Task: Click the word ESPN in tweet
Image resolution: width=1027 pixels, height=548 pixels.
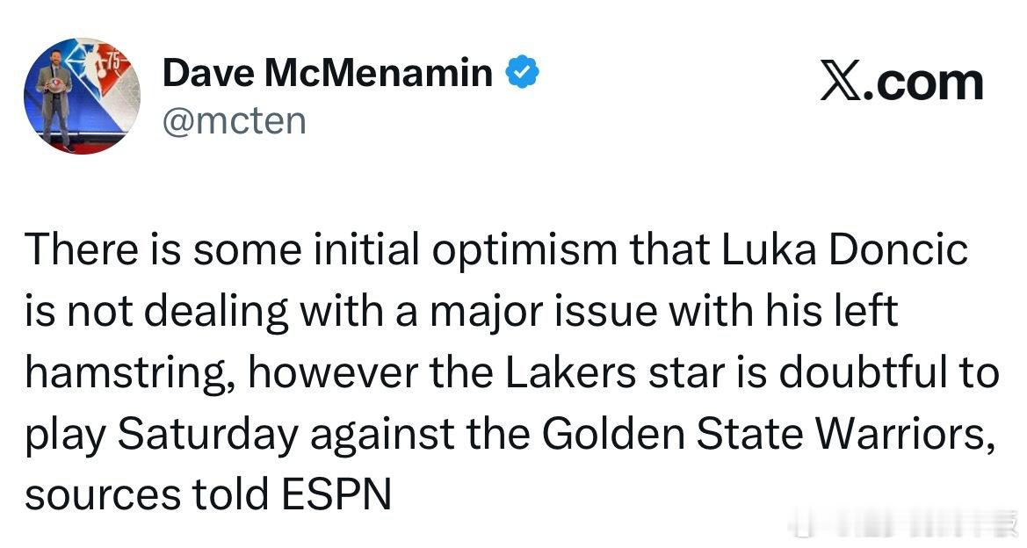Action: pyautogui.click(x=336, y=496)
